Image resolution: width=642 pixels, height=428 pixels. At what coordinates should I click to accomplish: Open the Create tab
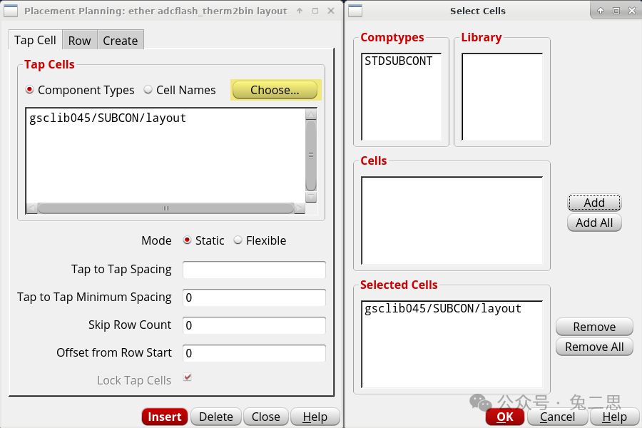(121, 41)
